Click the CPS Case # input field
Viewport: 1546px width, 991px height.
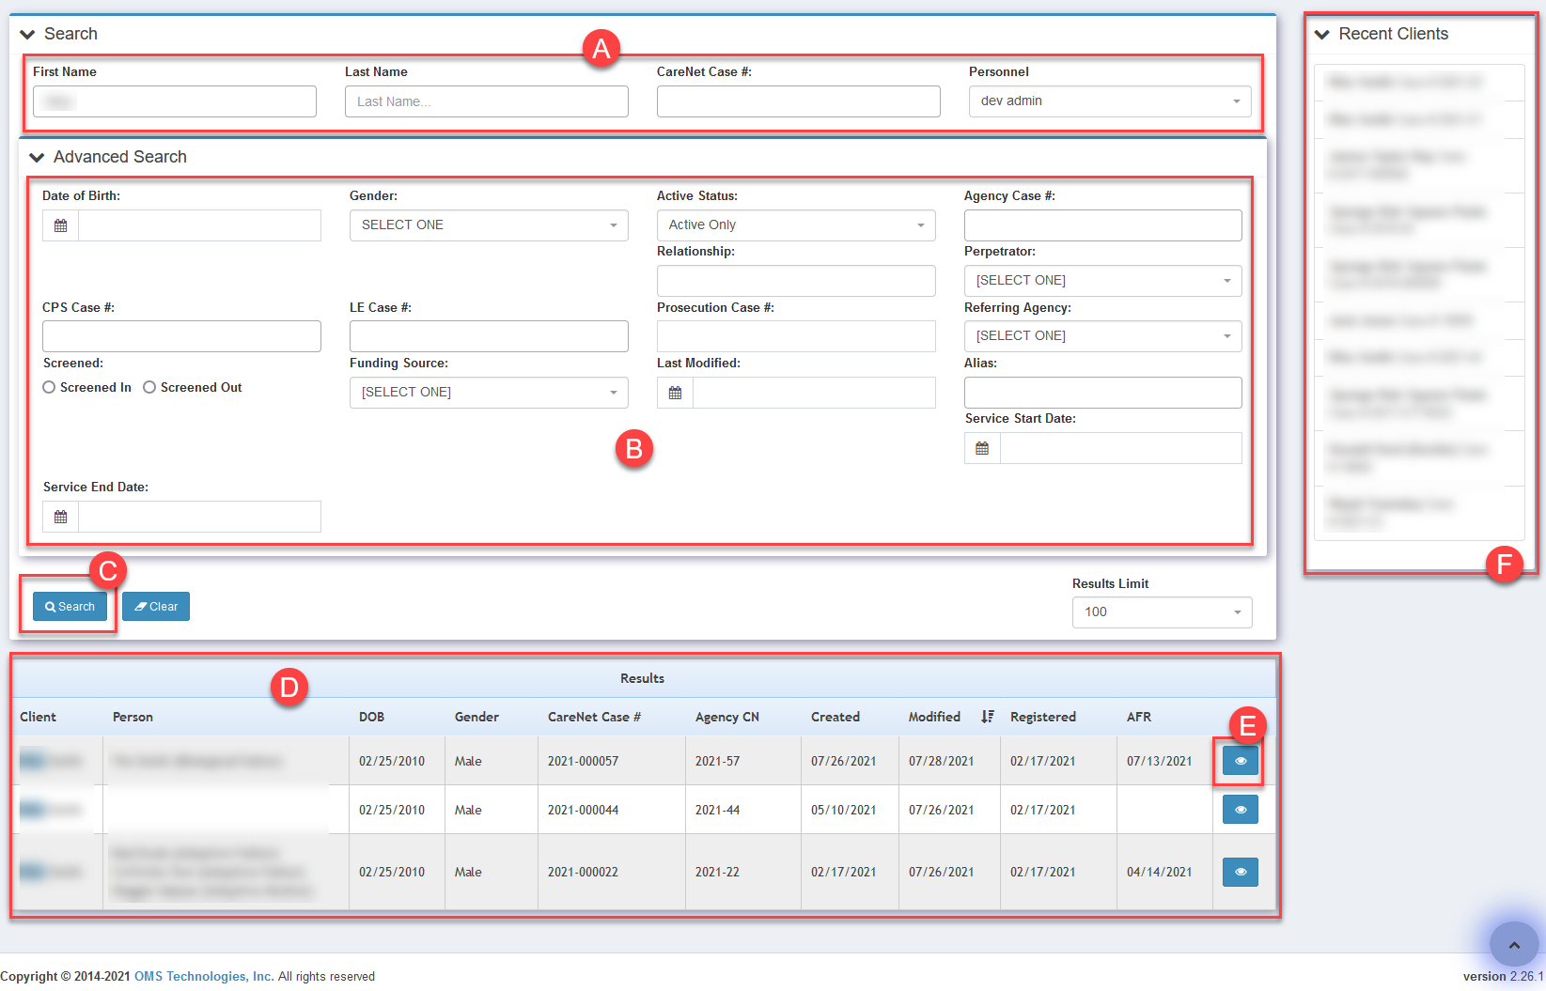pos(181,336)
